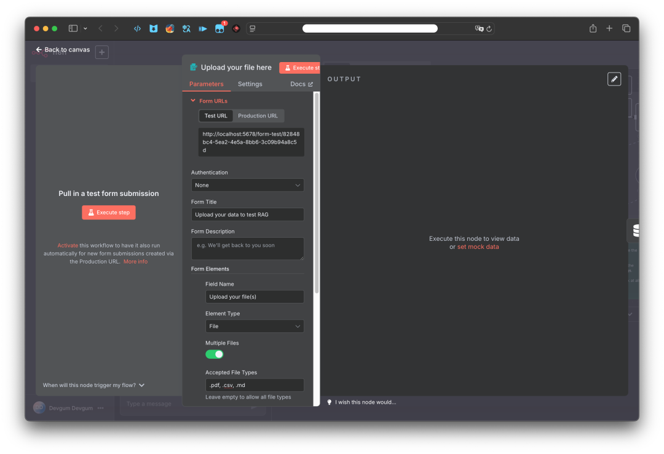Click the pencil edit output icon
Viewport: 664px width, 454px height.
[614, 79]
